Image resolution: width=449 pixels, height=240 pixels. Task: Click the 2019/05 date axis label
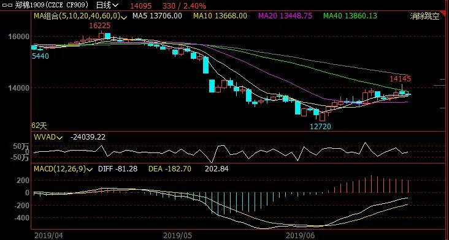pos(177,236)
